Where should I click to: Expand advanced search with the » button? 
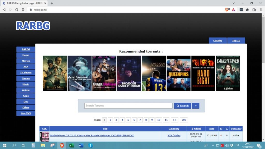tap(196, 106)
